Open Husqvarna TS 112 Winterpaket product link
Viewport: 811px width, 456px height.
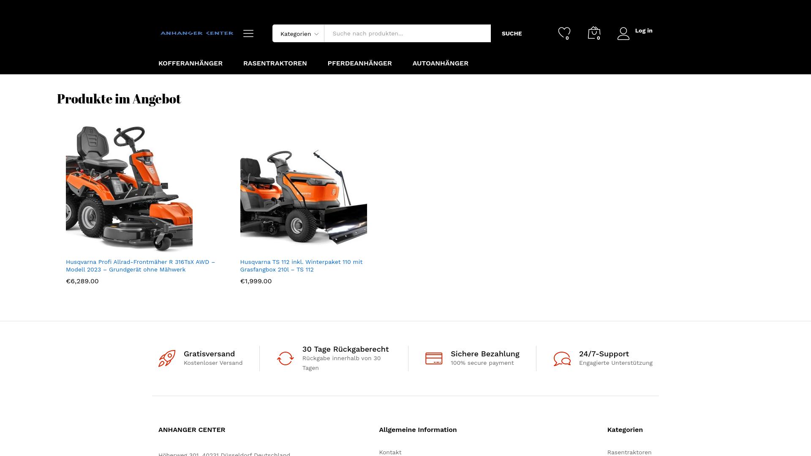[301, 266]
